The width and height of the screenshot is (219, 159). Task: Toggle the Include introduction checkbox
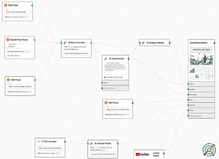(x=105, y=77)
